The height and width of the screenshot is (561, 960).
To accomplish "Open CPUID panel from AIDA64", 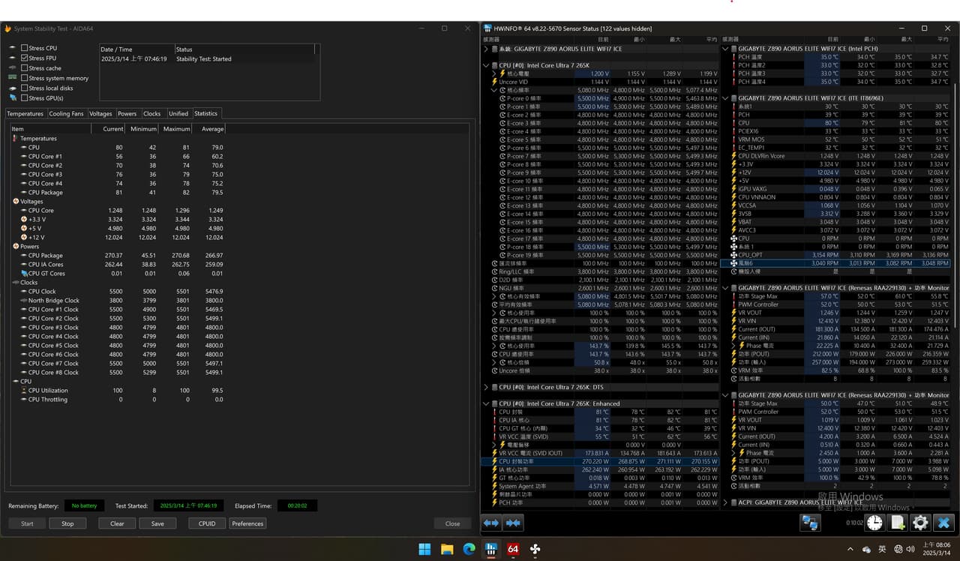I will coord(207,523).
